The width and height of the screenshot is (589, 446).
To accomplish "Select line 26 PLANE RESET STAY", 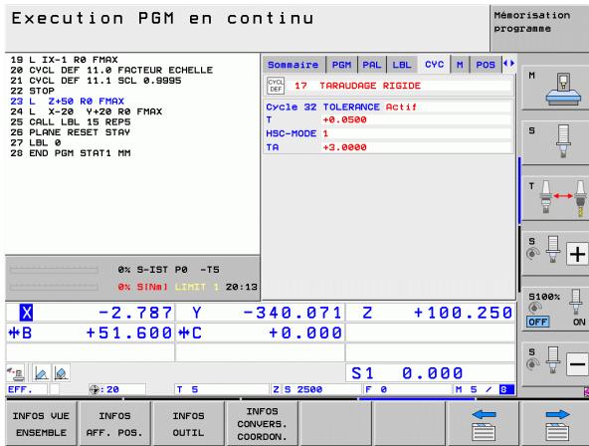I will (71, 132).
